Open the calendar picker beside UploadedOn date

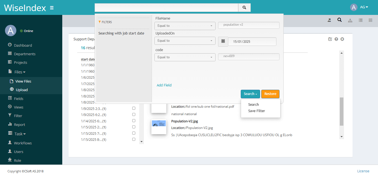point(223,41)
